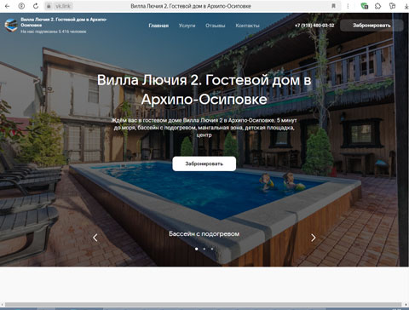Show previous slide with left chevron
The height and width of the screenshot is (310, 409).
coord(95,238)
